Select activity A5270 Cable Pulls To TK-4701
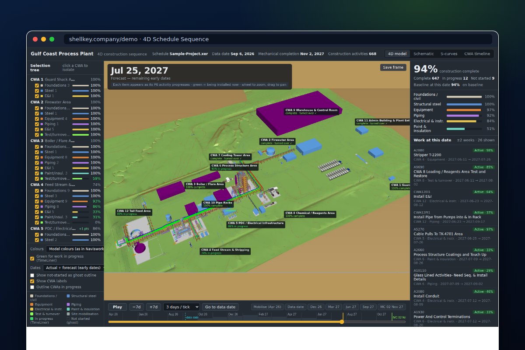Screen dimensions: 525x350 coord(454,236)
